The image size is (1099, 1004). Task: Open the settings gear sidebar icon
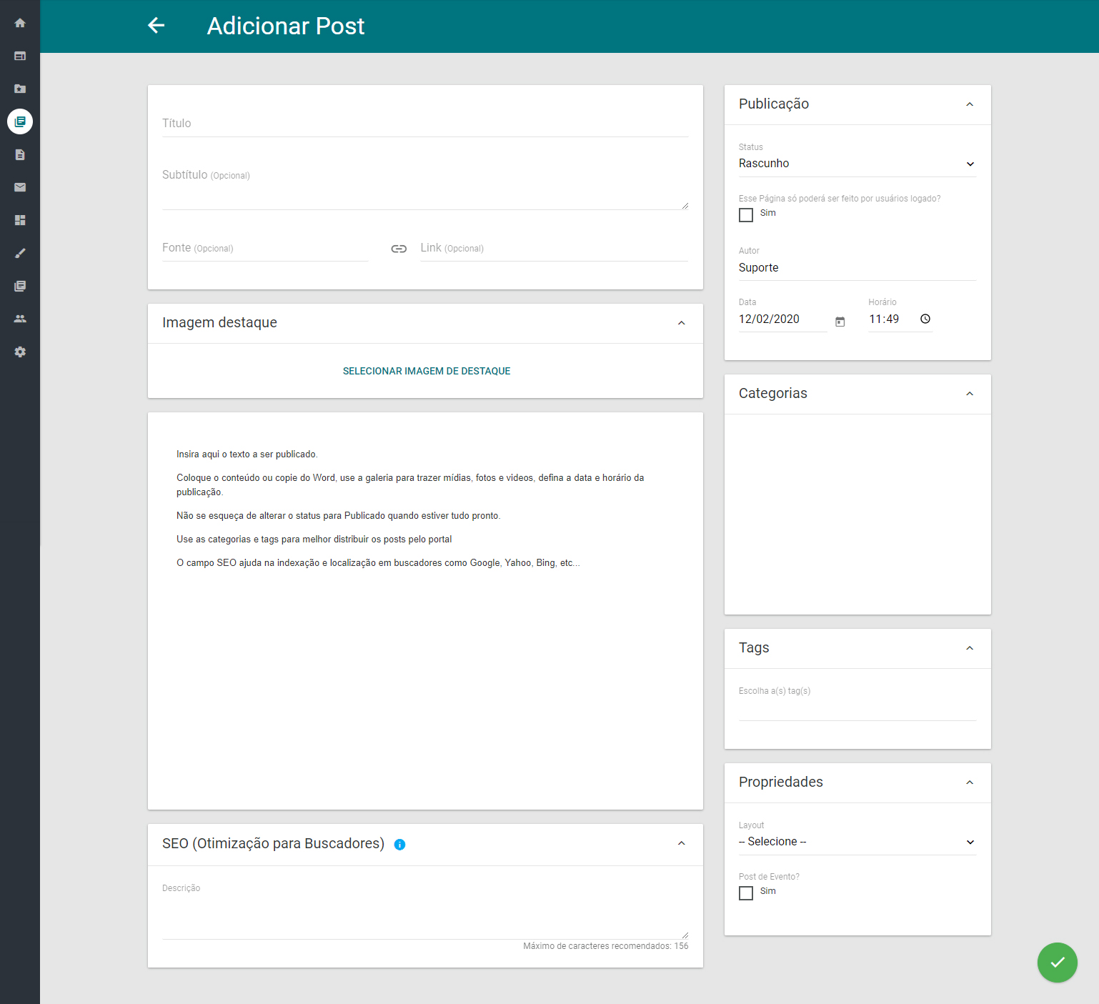point(20,352)
